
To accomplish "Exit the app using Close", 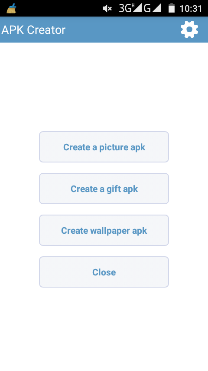I will pos(104,272).
